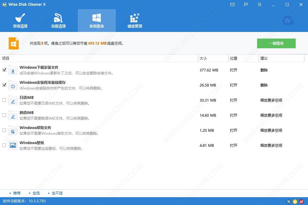The height and width of the screenshot is (205, 308).
Task: Click the 14.60 MB size value
Action: [208, 115]
